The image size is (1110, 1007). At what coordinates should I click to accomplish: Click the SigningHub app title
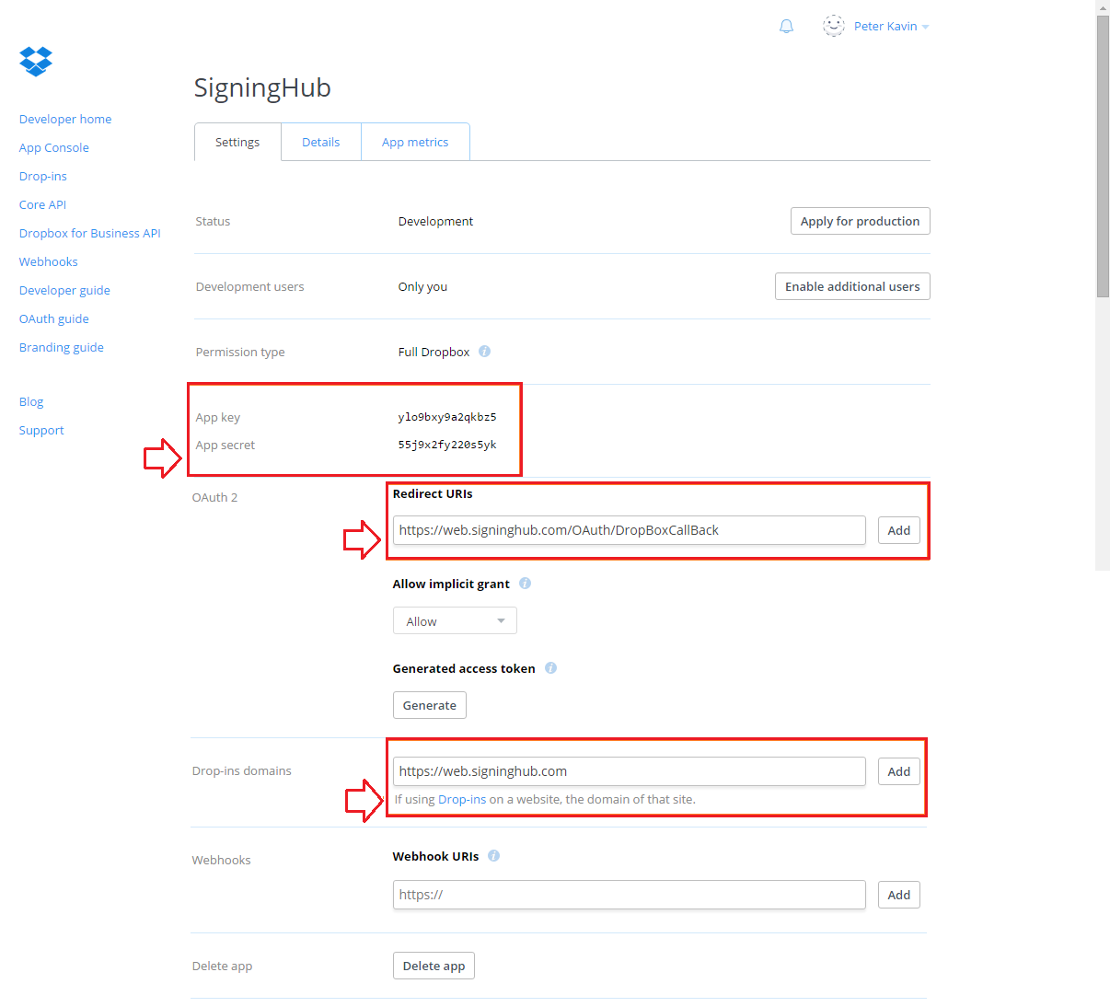[262, 87]
